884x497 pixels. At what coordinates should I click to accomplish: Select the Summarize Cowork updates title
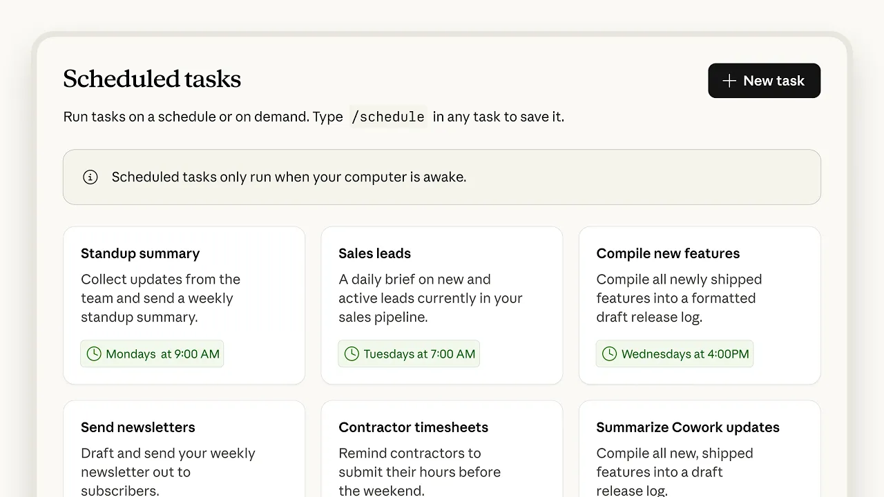[688, 427]
